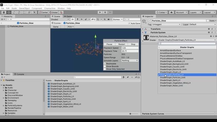Open the Window menu
Viewport: 217px width, 122px height.
point(61,8)
